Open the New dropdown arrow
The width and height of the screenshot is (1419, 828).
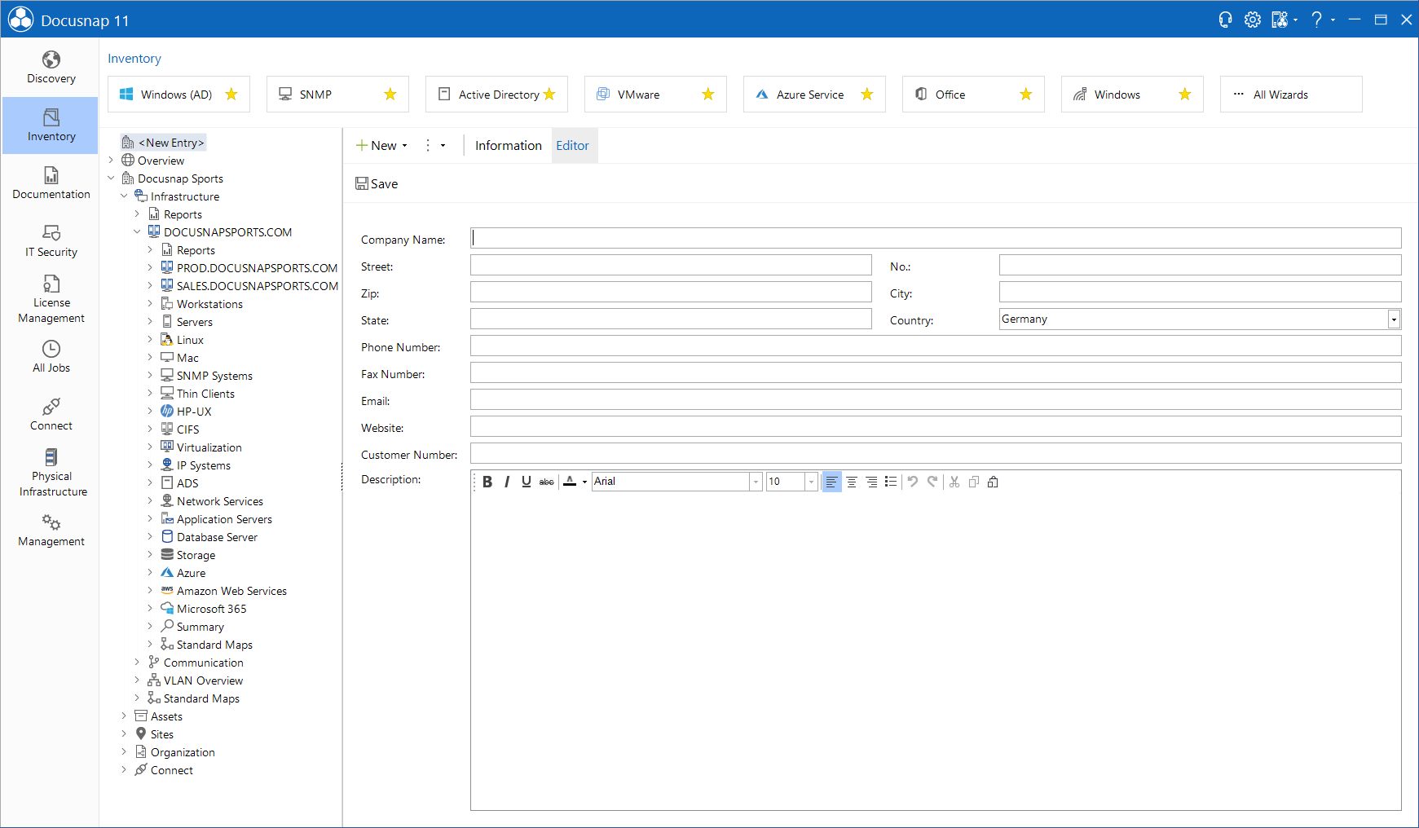click(x=405, y=146)
